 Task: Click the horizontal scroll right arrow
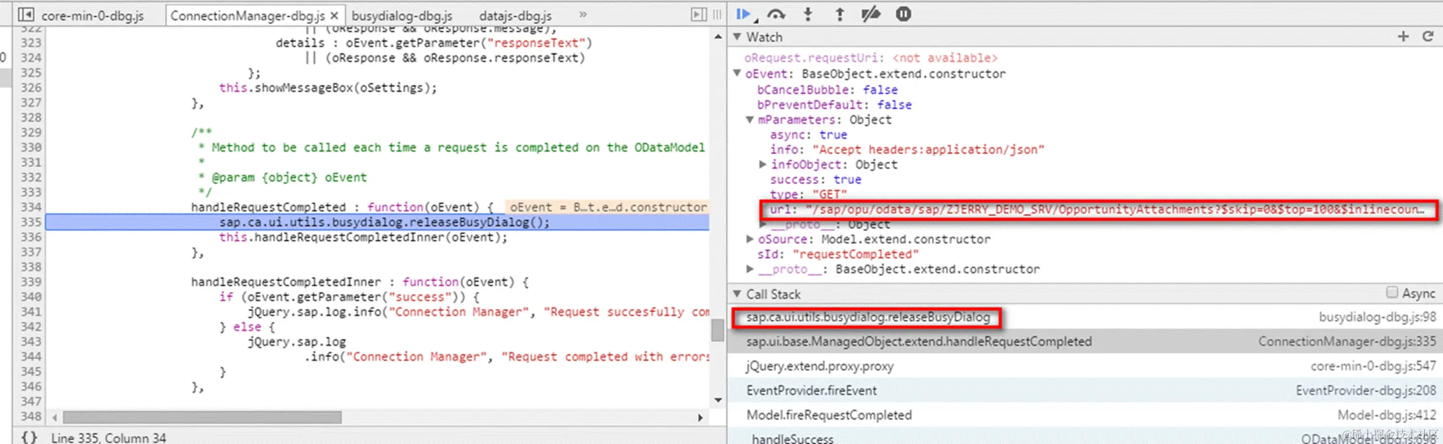point(700,417)
